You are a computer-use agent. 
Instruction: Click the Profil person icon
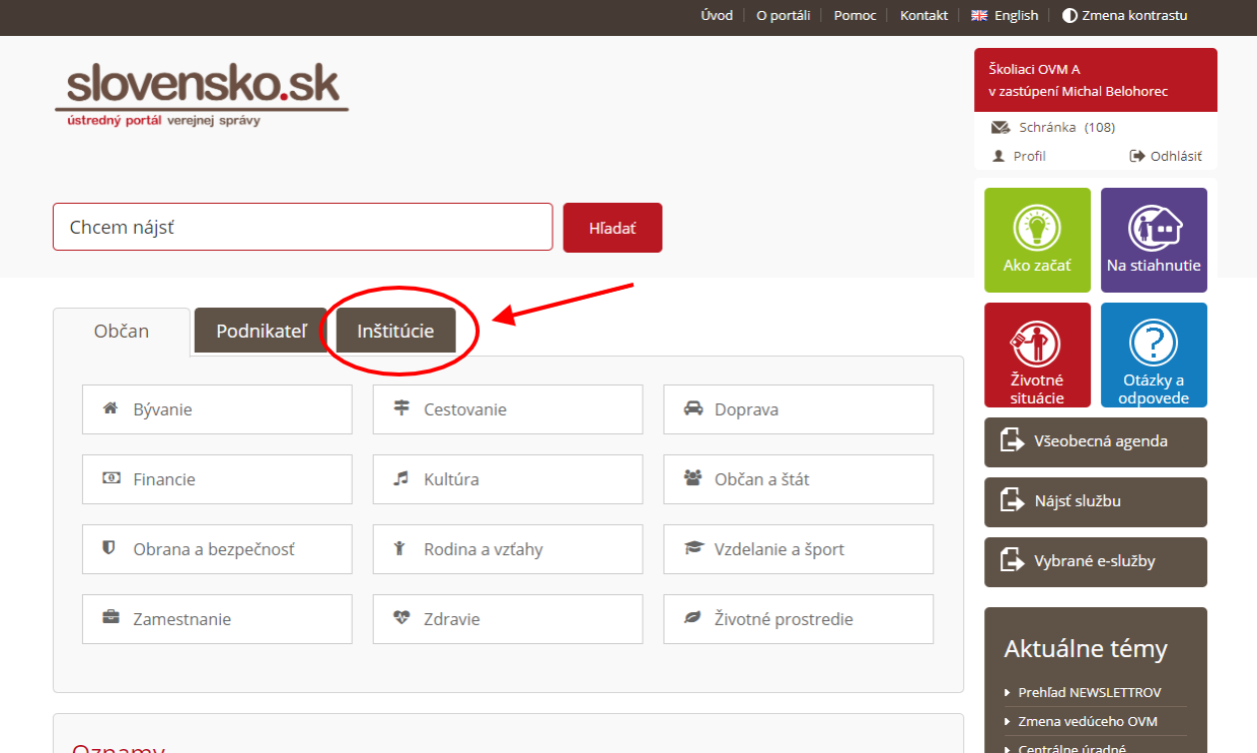pos(998,156)
